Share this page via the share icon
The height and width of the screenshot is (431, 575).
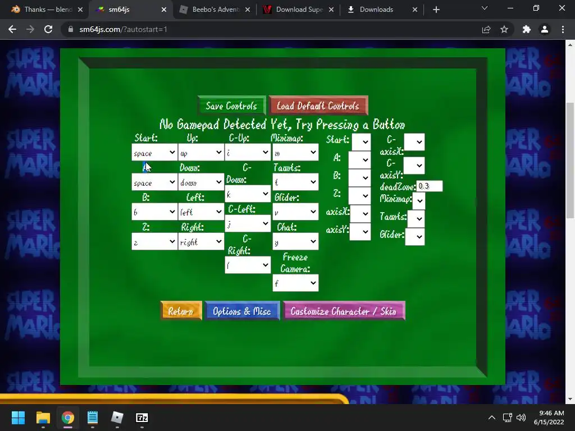(486, 29)
